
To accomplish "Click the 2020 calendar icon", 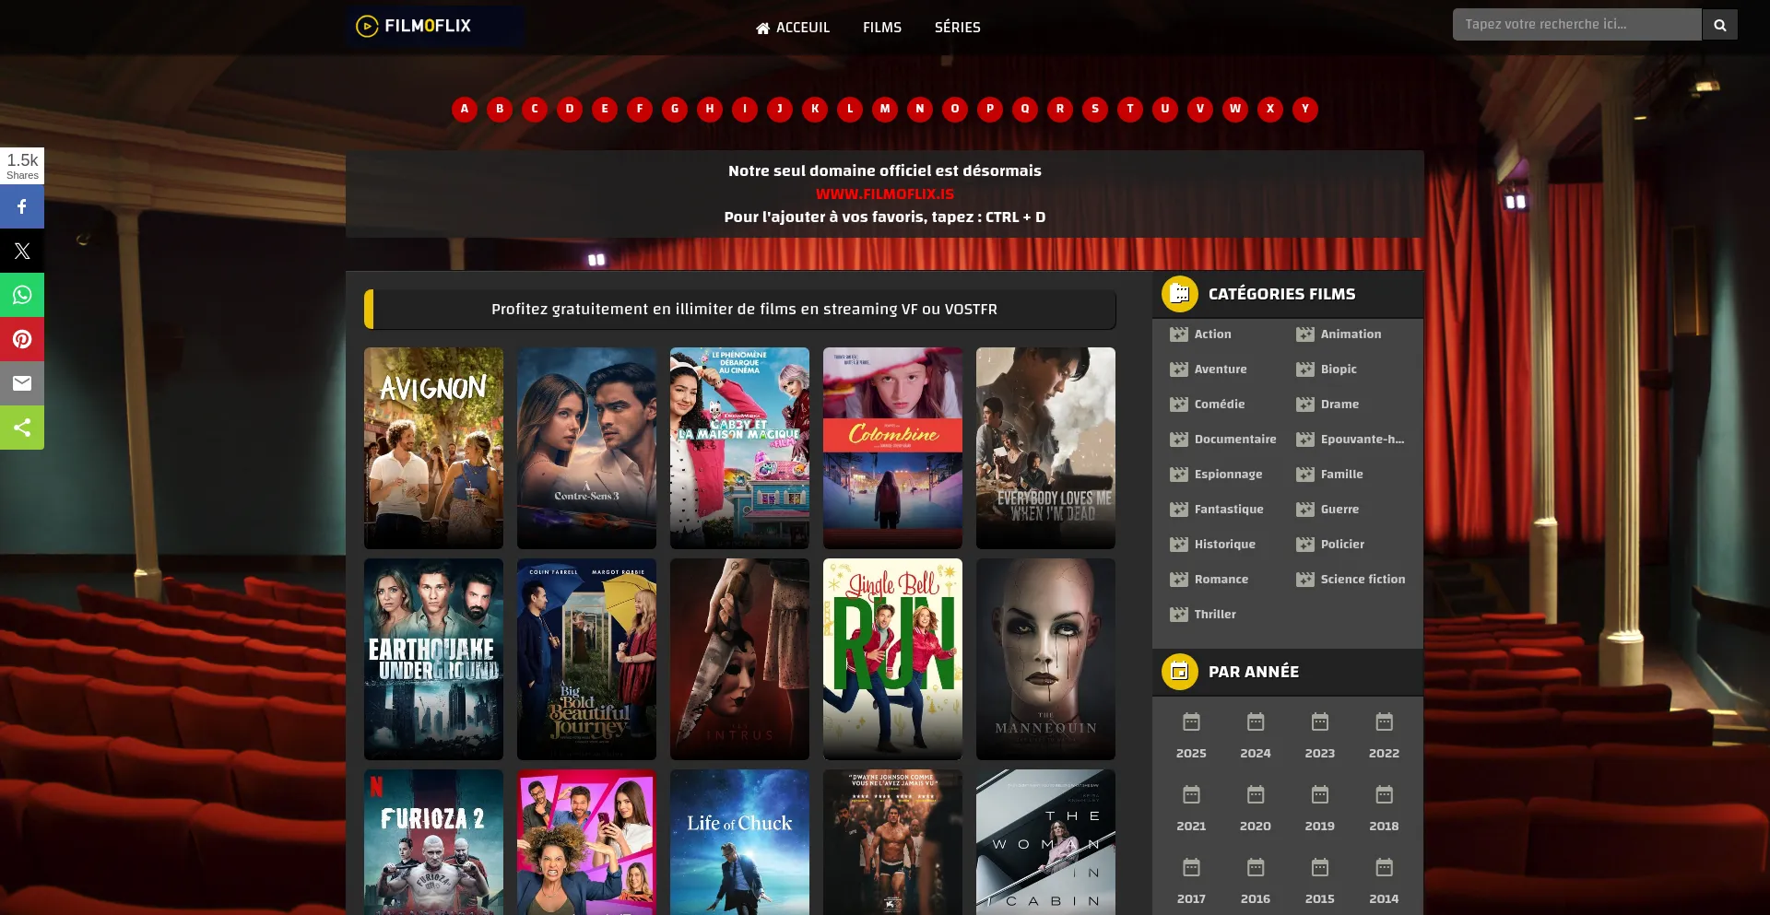I will (1256, 794).
